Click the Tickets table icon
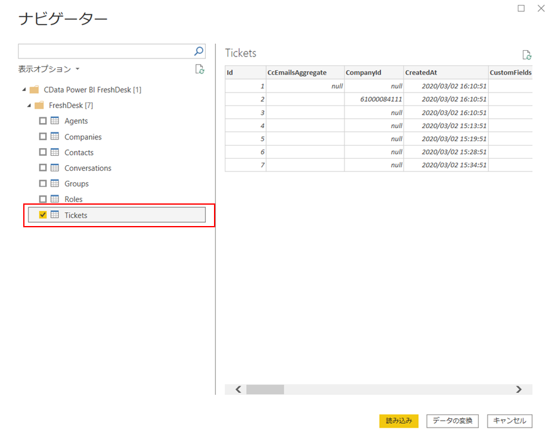 tap(55, 215)
